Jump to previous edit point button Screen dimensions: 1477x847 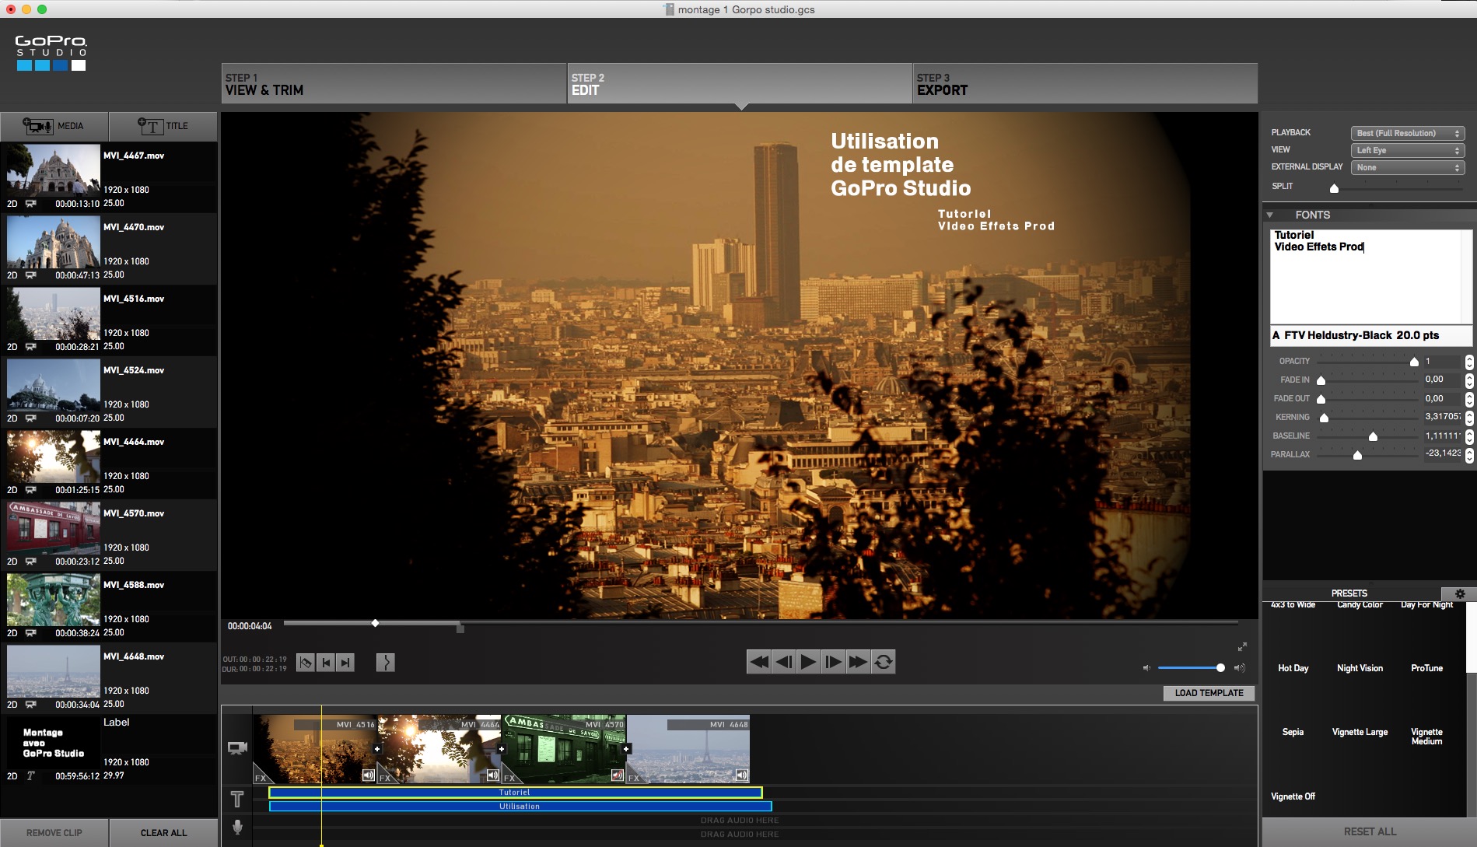(326, 663)
